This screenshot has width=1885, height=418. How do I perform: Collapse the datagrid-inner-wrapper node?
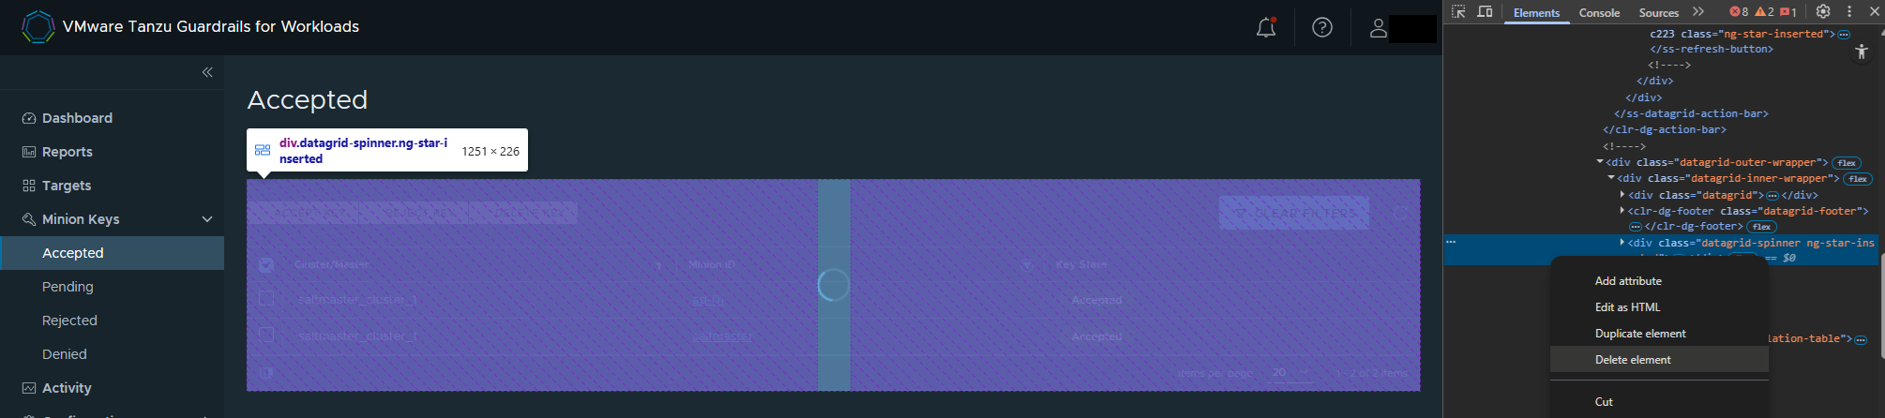click(1611, 178)
